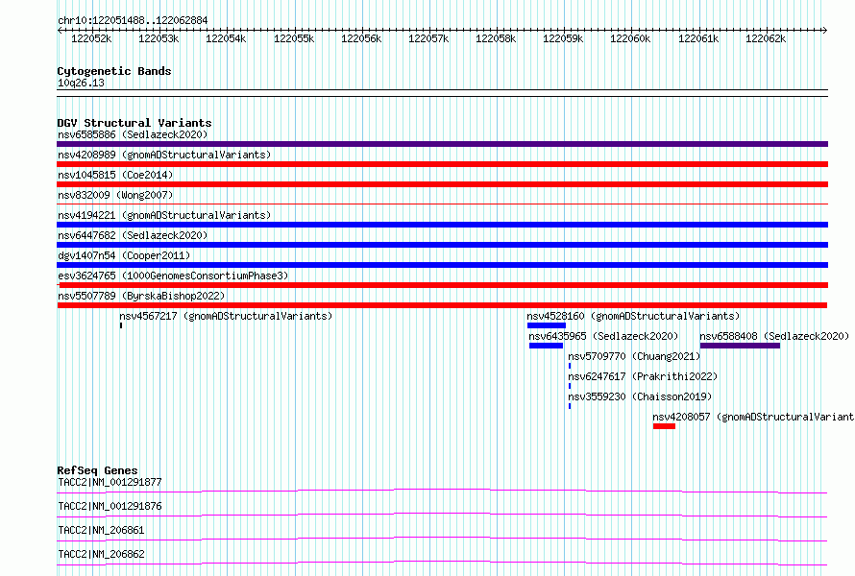Open the TACC2|NM_001291876 transcript label
Image resolution: width=855 pixels, height=576 pixels.
point(110,506)
